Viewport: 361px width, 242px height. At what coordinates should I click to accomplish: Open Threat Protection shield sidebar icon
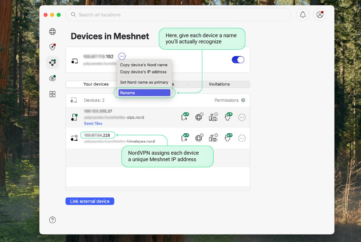coord(53,47)
